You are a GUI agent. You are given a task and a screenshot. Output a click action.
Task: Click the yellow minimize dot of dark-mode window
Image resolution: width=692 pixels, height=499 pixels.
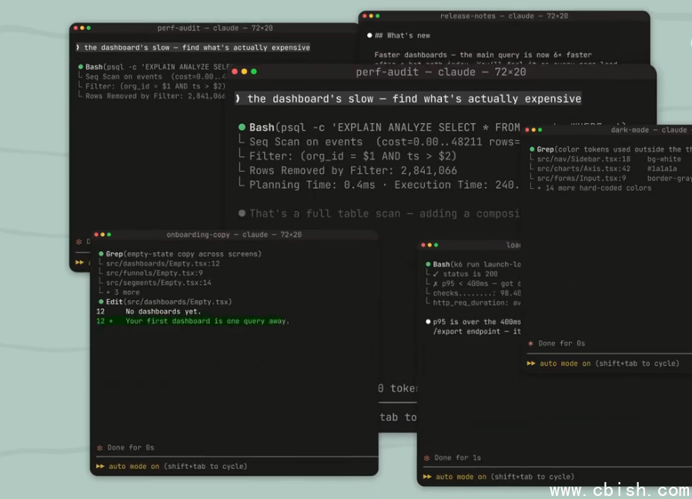[533, 130]
